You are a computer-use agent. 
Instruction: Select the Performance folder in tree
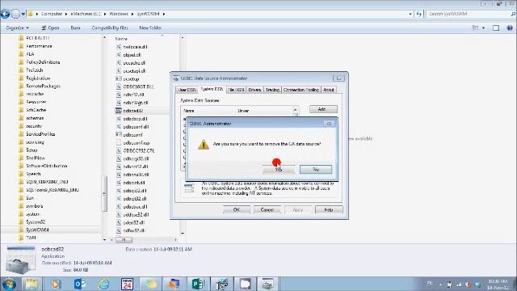click(39, 46)
